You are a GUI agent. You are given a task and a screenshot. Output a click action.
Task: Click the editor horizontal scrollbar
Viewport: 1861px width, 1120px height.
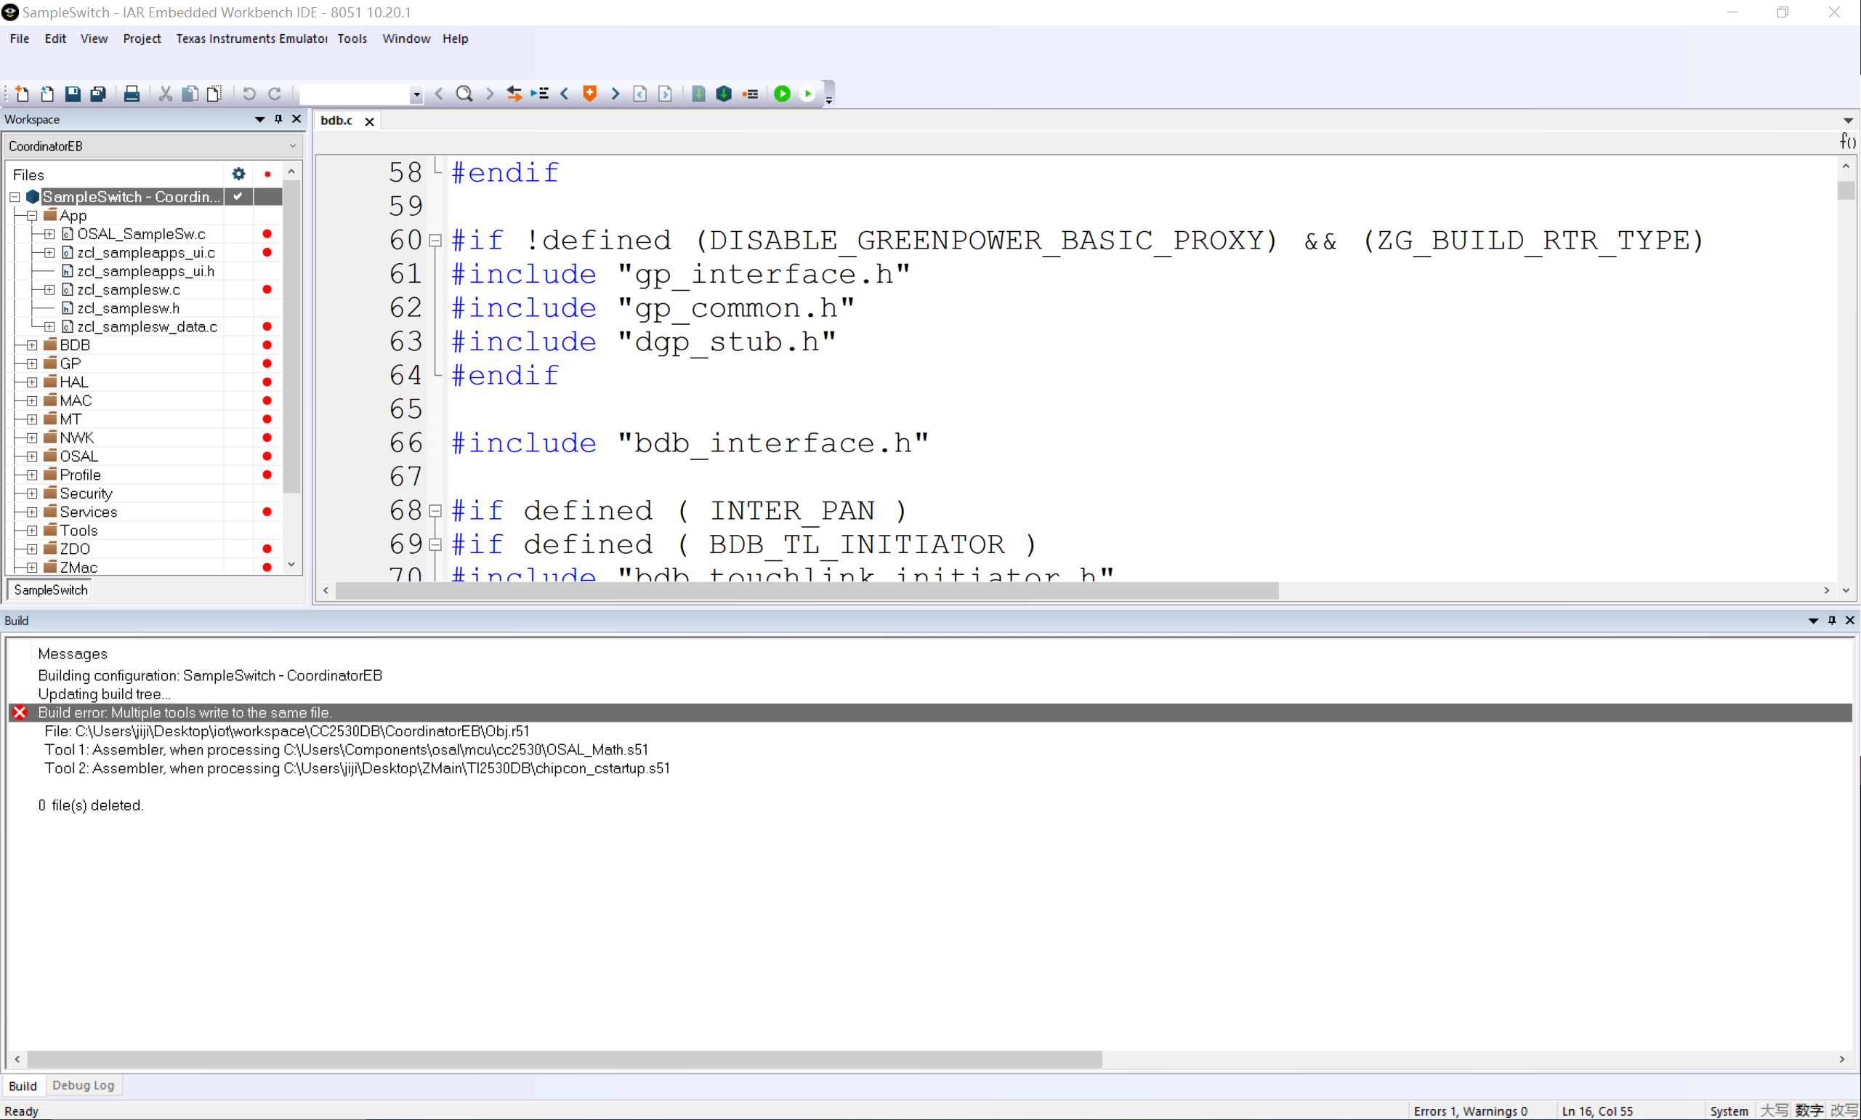click(807, 591)
